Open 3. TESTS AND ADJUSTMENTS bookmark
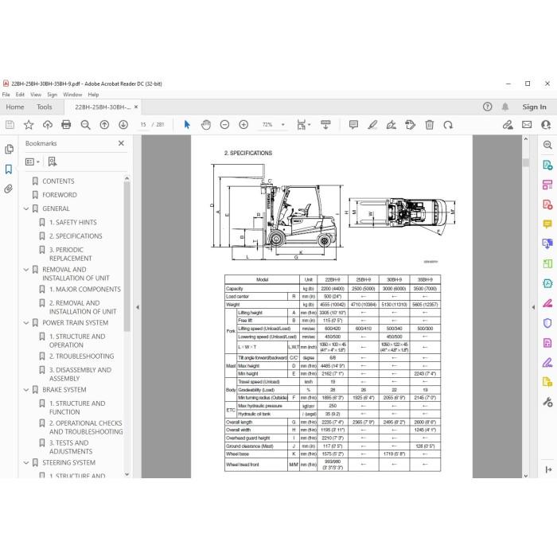This screenshot has width=557, height=557. coord(71,447)
